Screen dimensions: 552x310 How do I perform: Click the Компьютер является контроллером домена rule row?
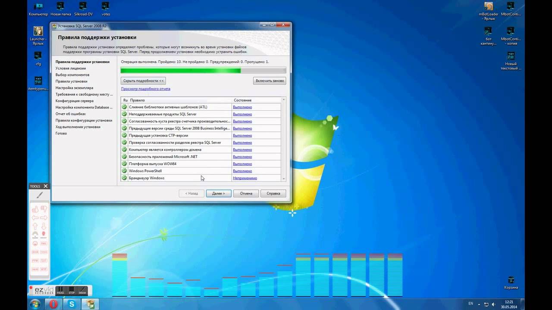coord(201,149)
